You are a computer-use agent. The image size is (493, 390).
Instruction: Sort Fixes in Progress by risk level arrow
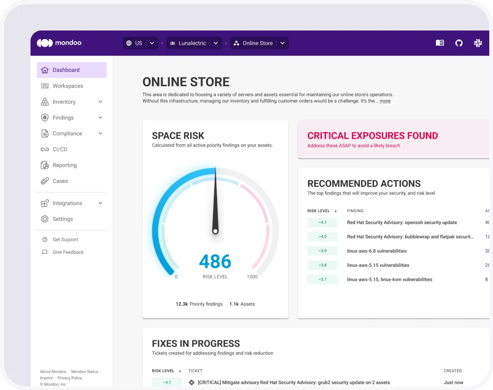180,371
